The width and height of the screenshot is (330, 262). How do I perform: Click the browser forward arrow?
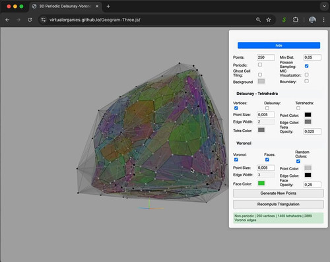[18, 20]
